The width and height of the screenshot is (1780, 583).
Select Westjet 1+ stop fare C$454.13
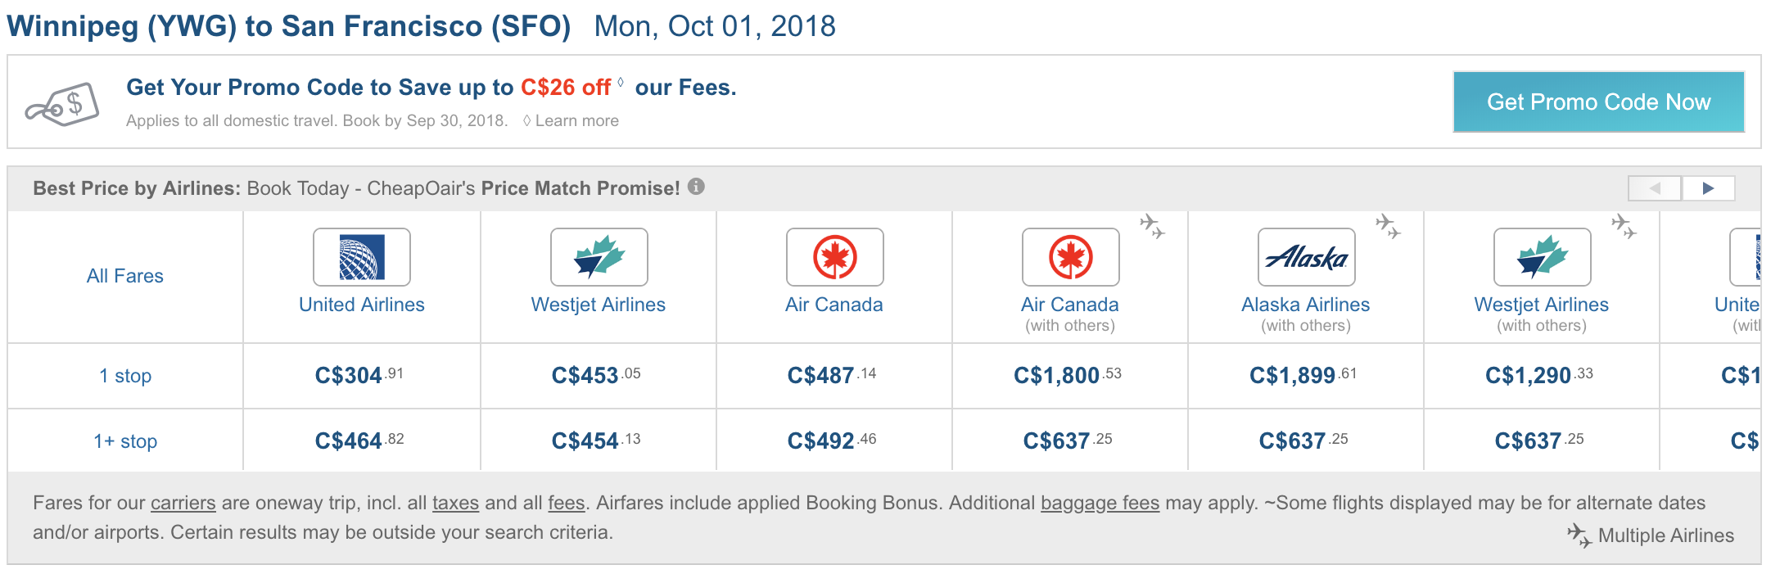click(596, 441)
